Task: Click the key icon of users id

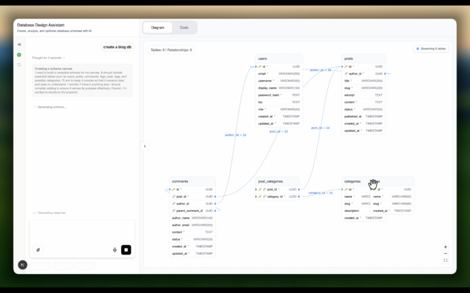Action: [x=260, y=67]
